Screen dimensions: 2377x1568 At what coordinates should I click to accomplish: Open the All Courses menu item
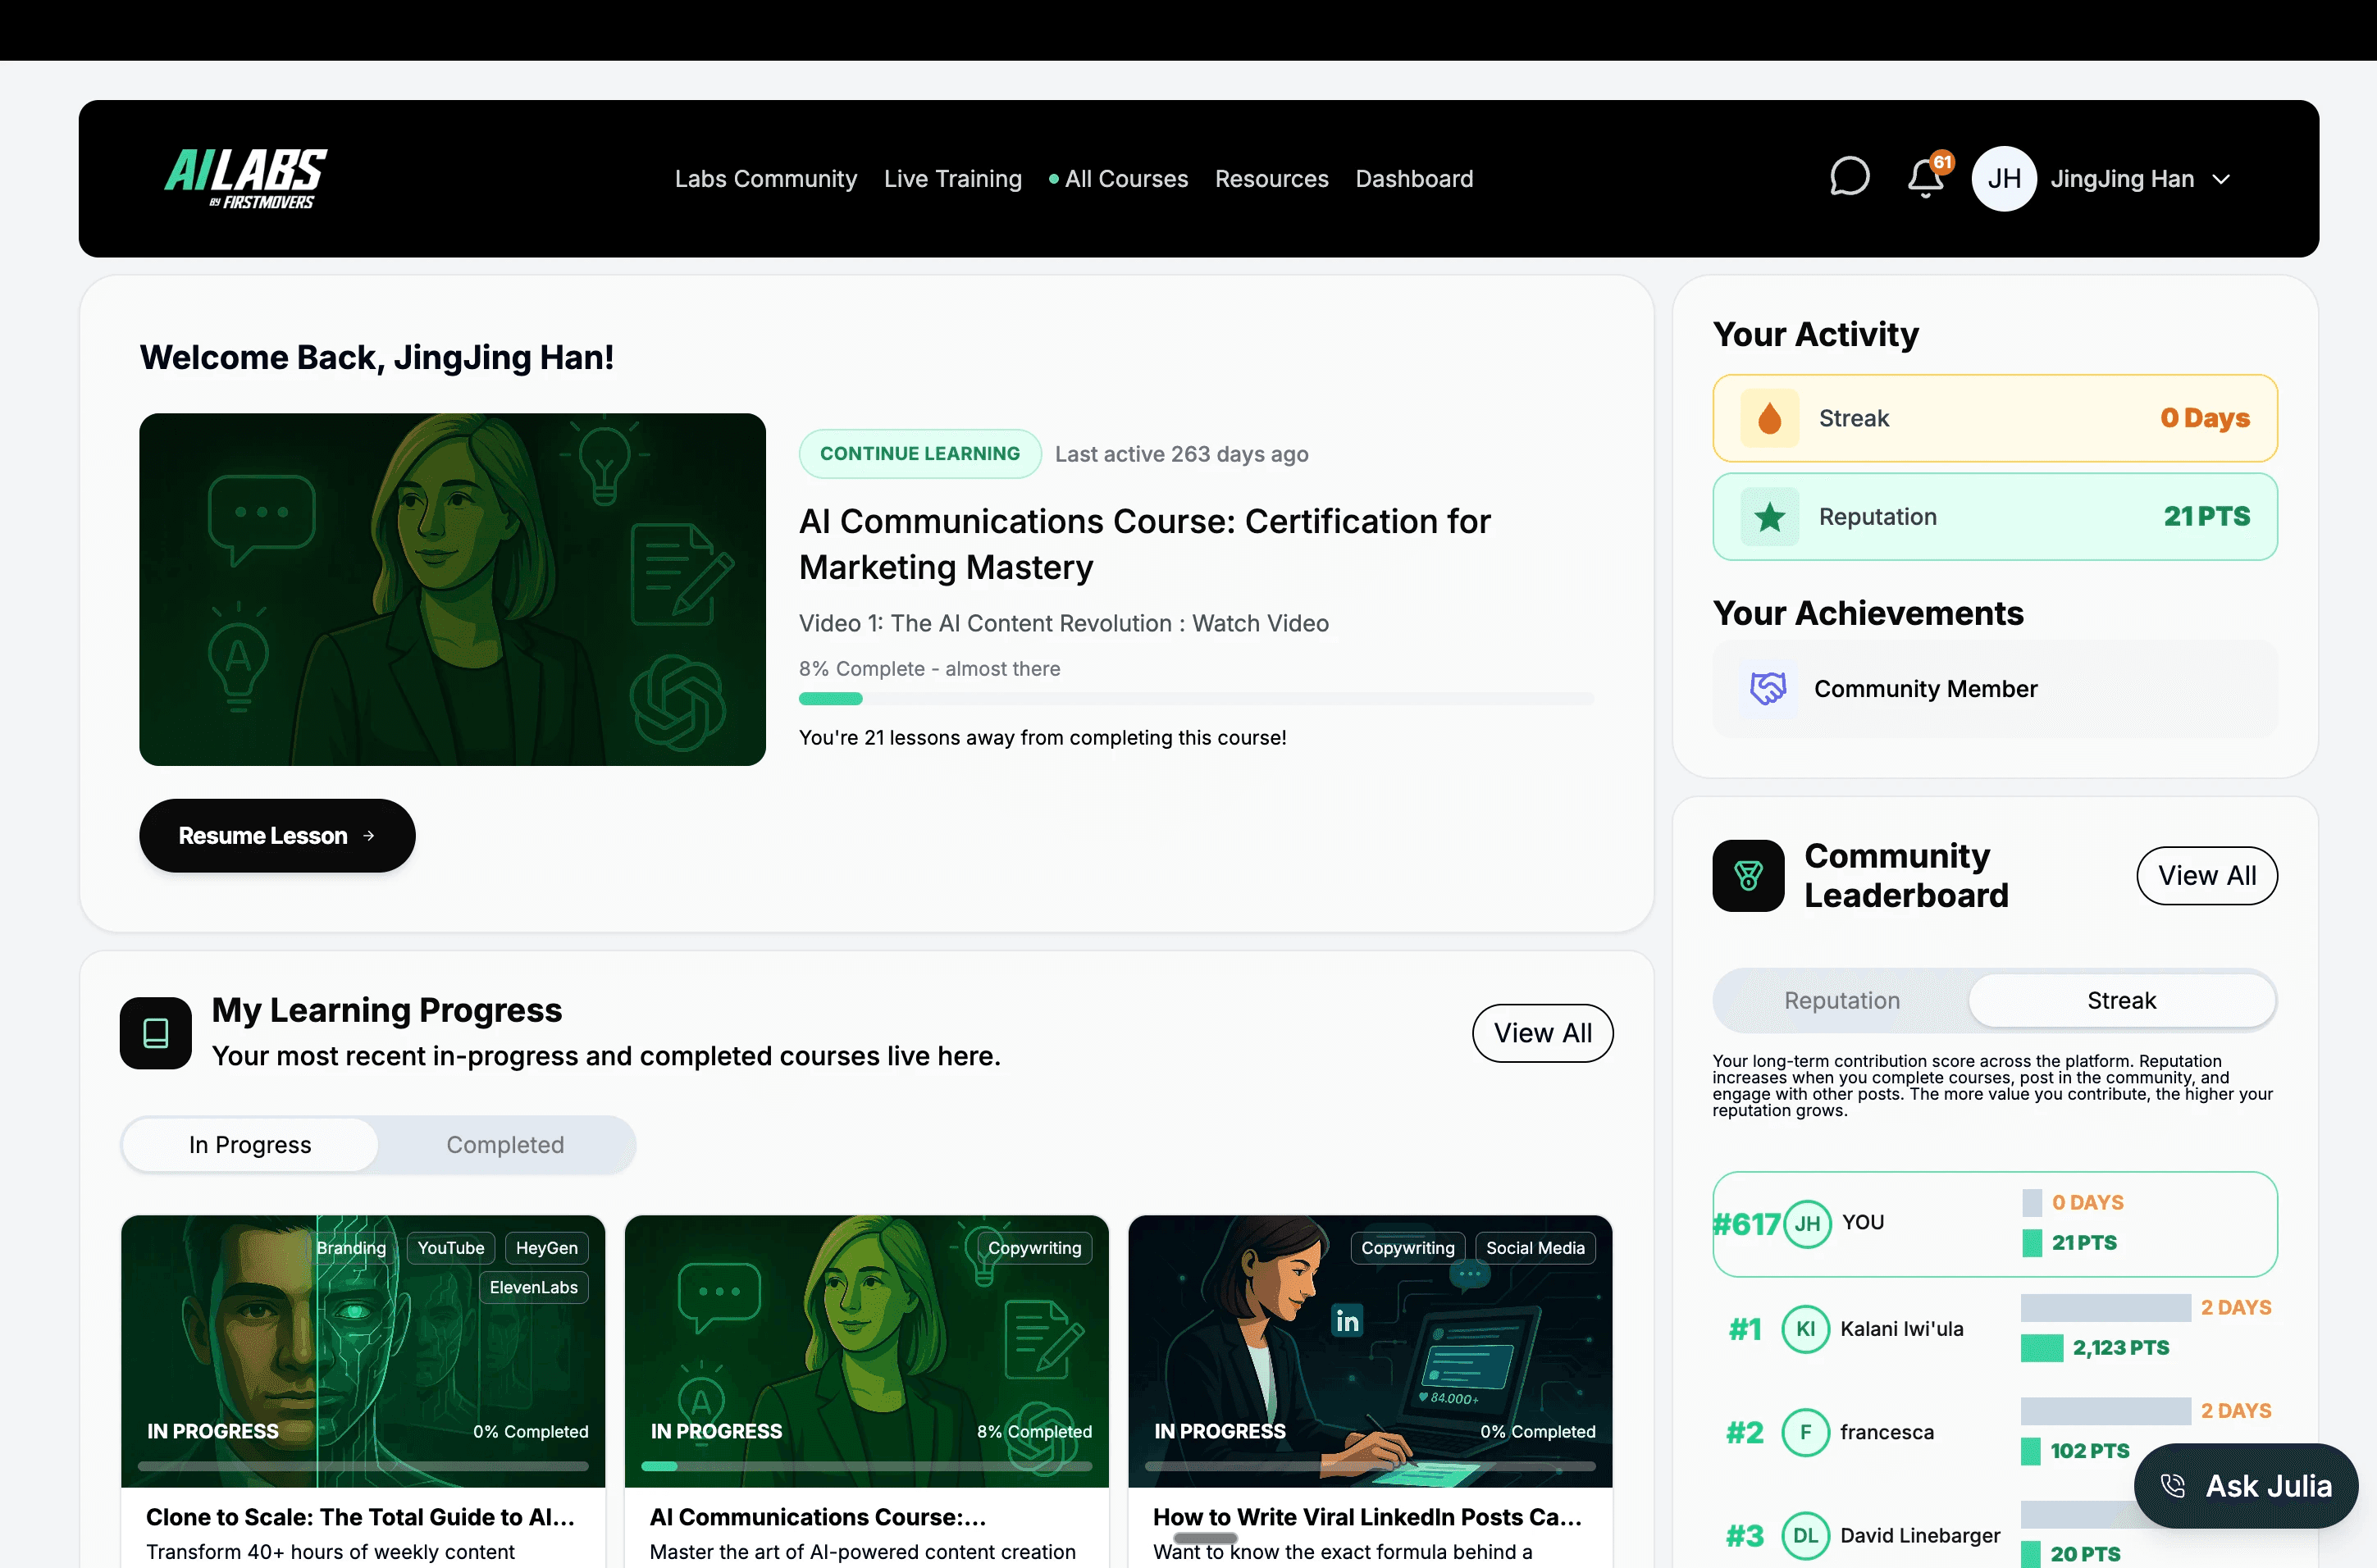[1125, 179]
